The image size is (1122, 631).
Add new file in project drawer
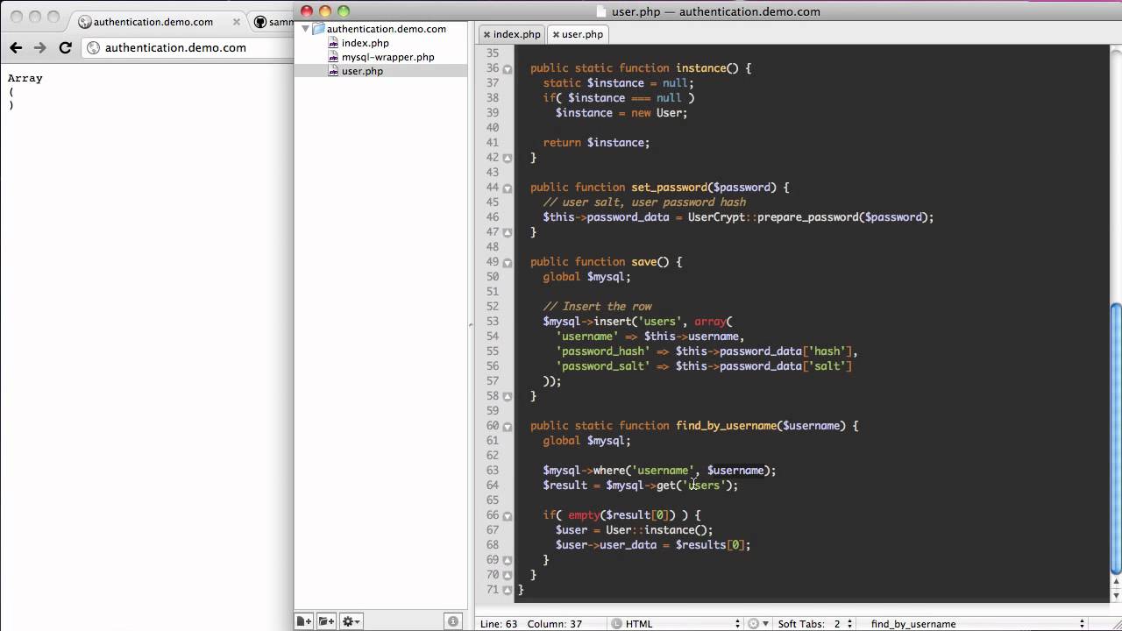(x=303, y=621)
